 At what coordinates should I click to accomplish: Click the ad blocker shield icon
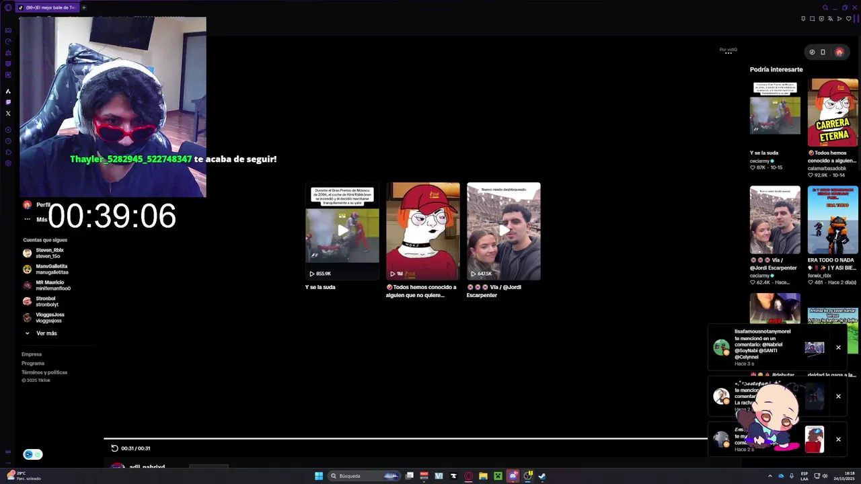point(821,19)
